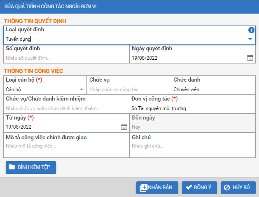
Task: Confirm with the ĐỒNG Ý button
Action: pyautogui.click(x=199, y=188)
